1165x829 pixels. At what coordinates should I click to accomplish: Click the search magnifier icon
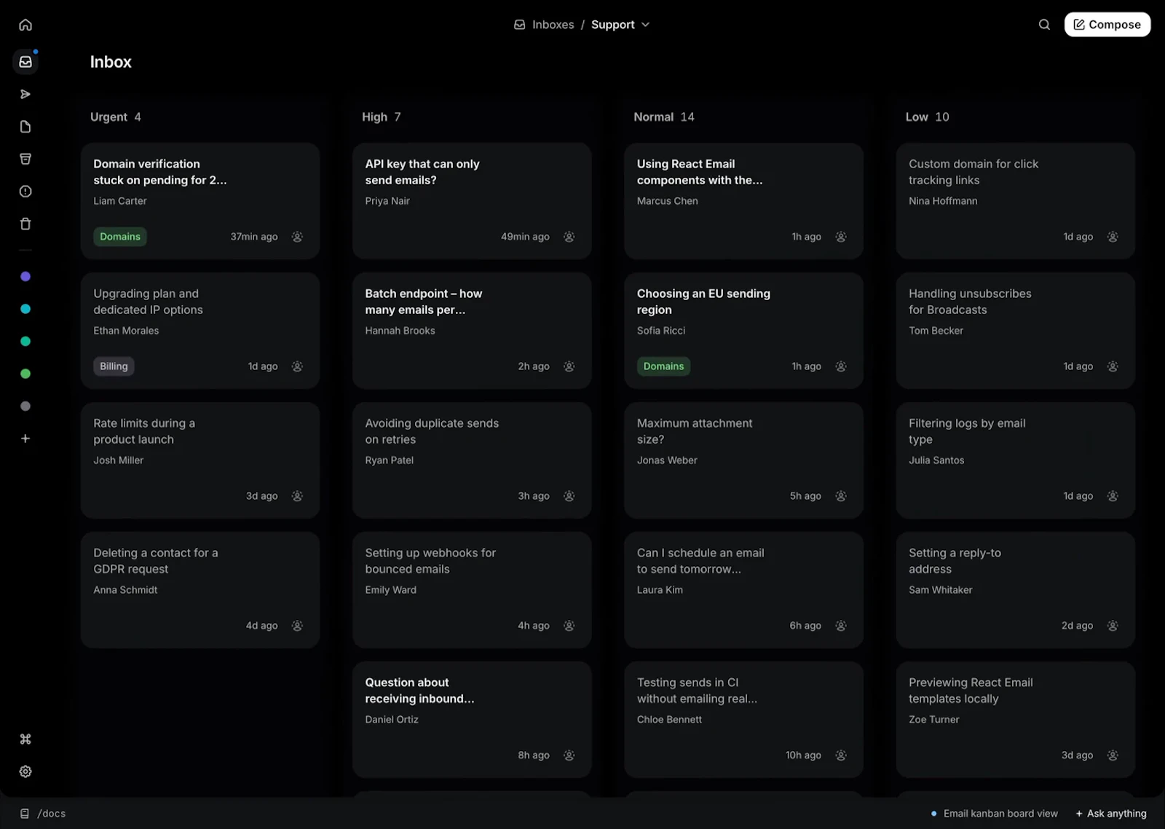(1044, 25)
